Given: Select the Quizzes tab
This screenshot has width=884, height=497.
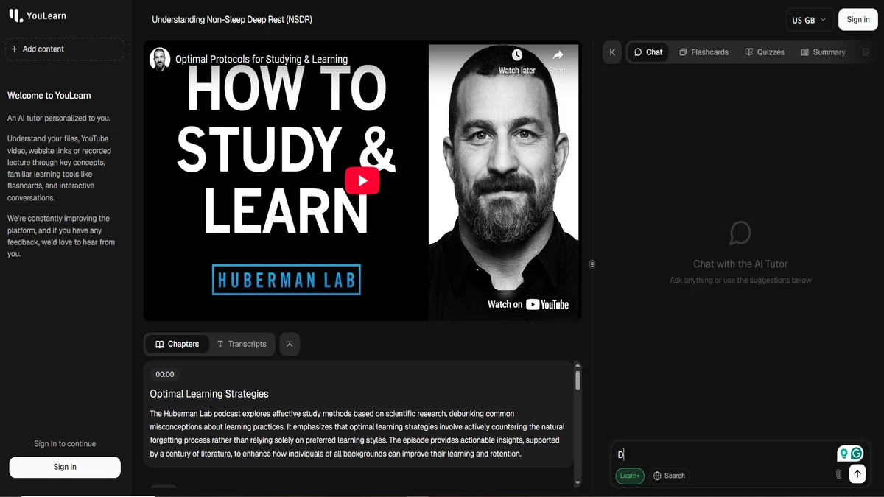Looking at the screenshot, I should coord(765,52).
